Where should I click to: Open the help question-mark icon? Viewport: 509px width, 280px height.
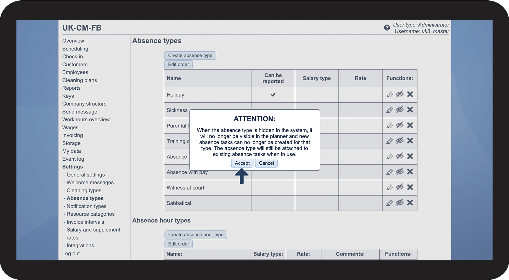(387, 28)
